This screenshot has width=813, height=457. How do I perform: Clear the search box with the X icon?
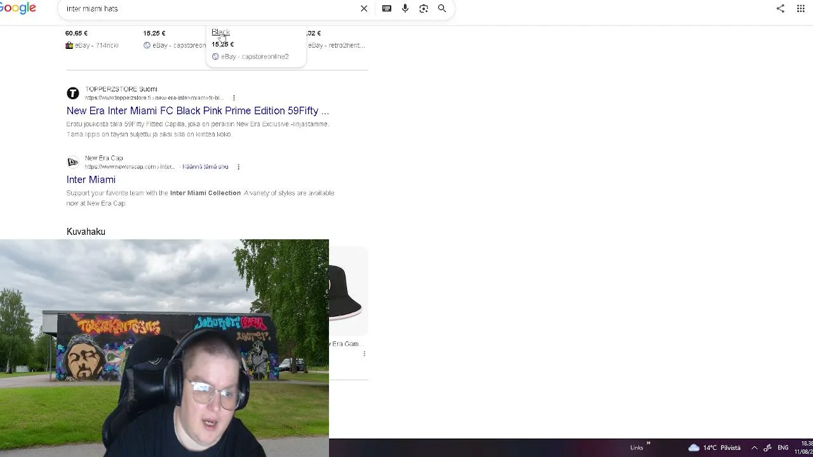coord(364,9)
